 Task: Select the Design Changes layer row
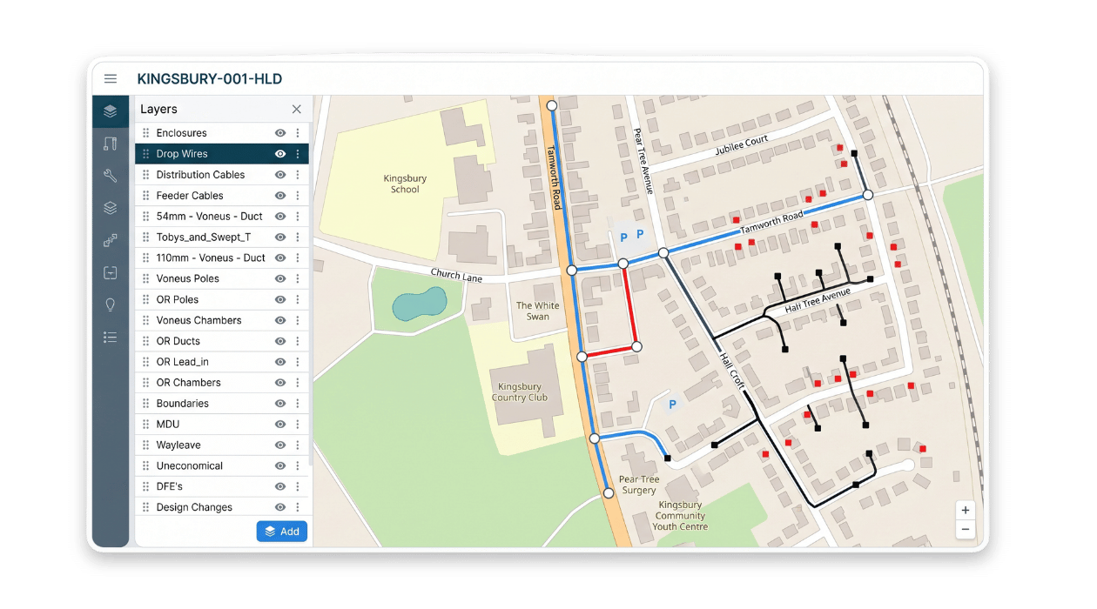tap(222, 507)
